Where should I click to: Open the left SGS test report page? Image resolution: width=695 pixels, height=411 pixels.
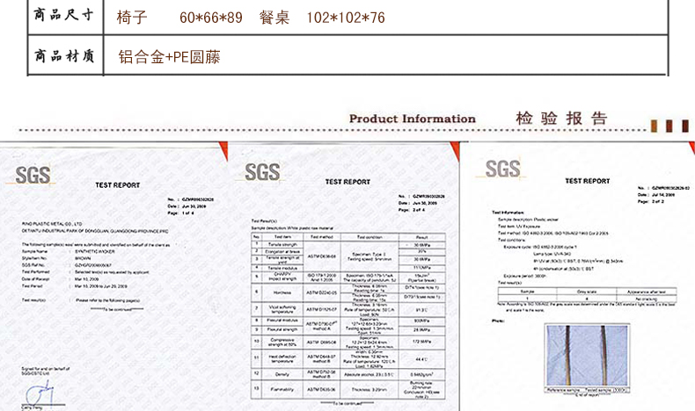tap(114, 281)
